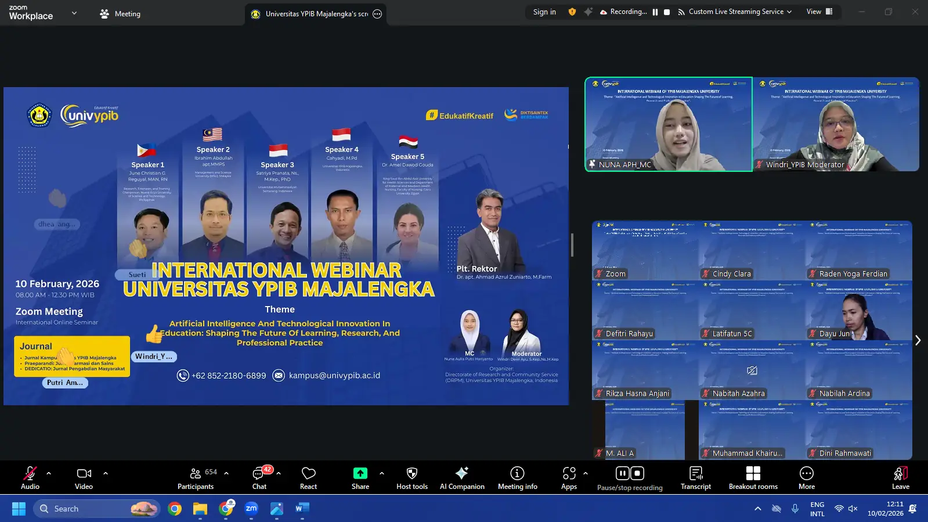This screenshot has width=928, height=522.
Task: Click the Raden Yoga Ferdian tile
Action: [859, 251]
